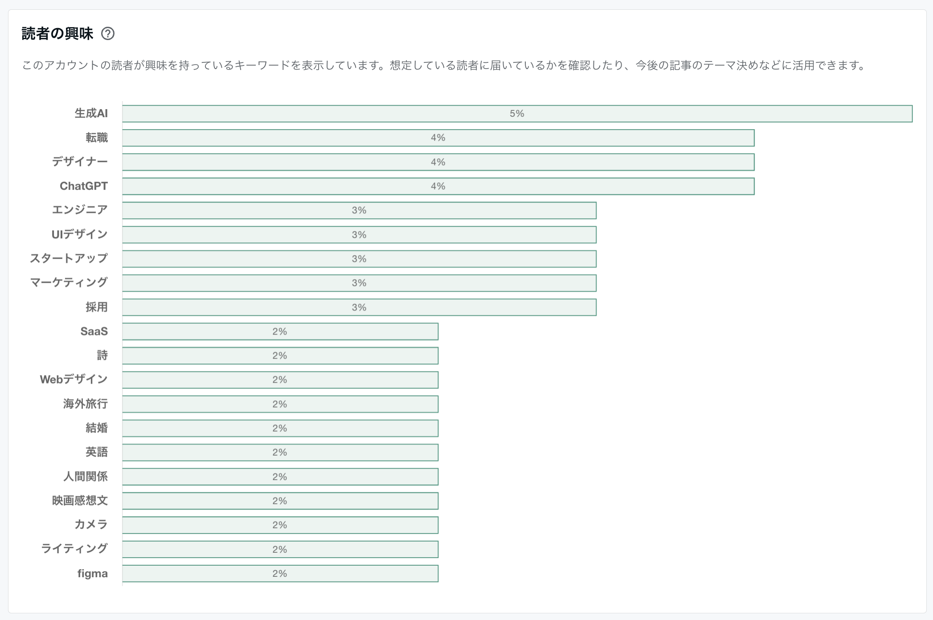Click the 詩 keyword label
This screenshot has height=620, width=933.
102,355
